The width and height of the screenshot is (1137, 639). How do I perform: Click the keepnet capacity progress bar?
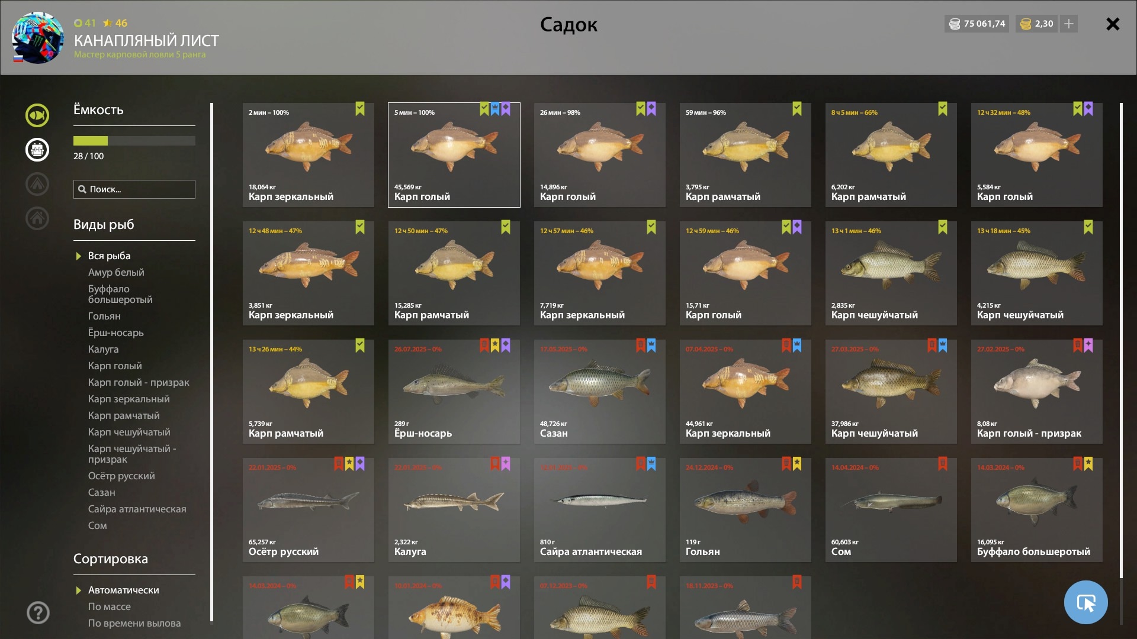134,141
